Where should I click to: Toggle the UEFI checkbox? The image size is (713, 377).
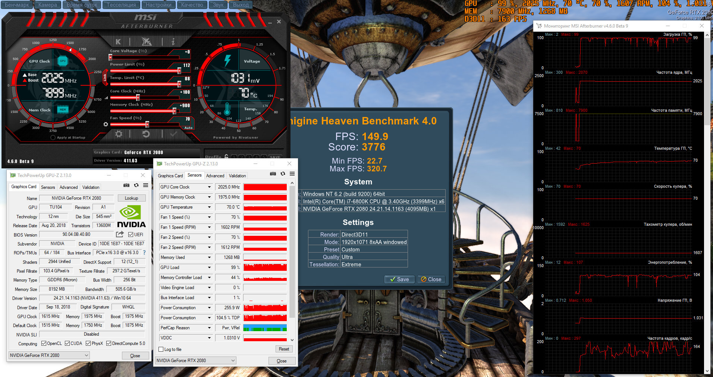(x=131, y=235)
